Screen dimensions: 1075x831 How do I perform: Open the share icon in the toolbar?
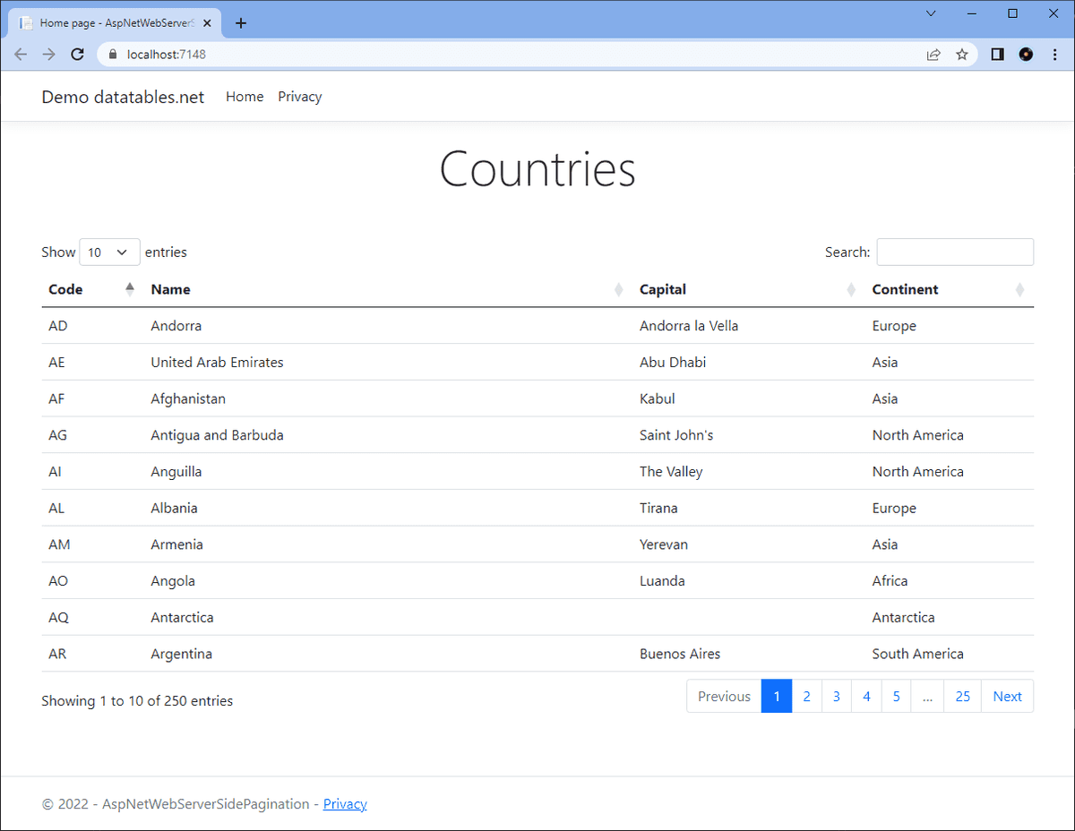pos(933,54)
